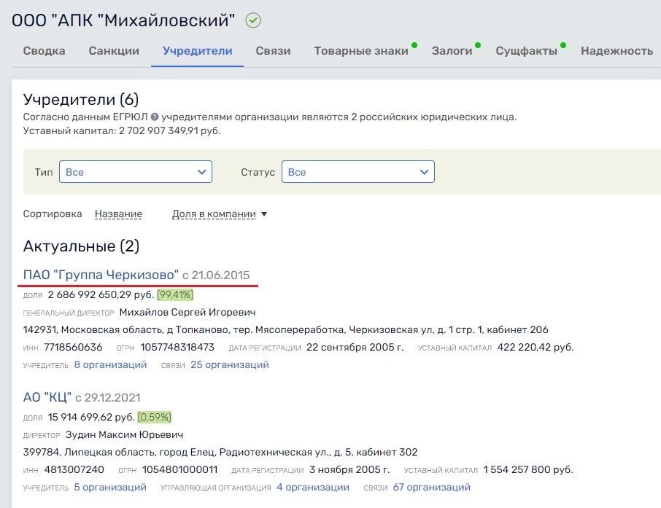Click the ЕГРЮЛ help question mark icon
This screenshot has height=508, width=661.
point(155,117)
